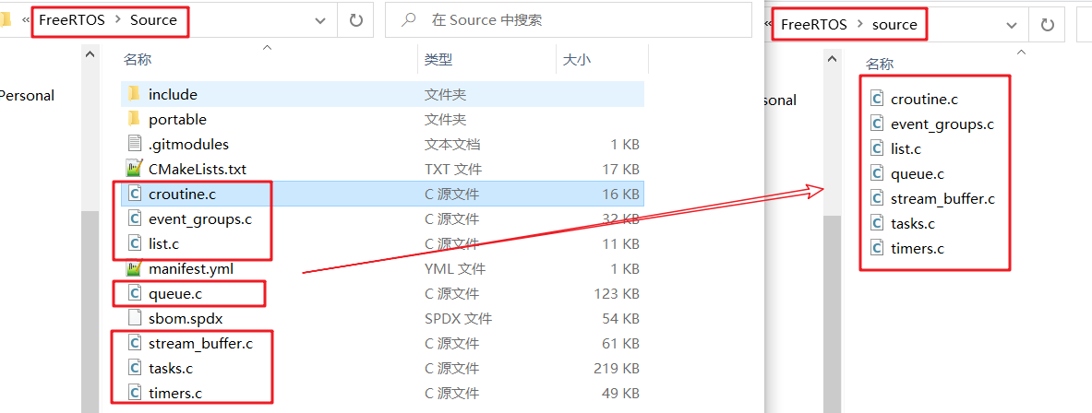
Task: Click scroll-up arrow of right window navigation pane
Action: point(832,59)
